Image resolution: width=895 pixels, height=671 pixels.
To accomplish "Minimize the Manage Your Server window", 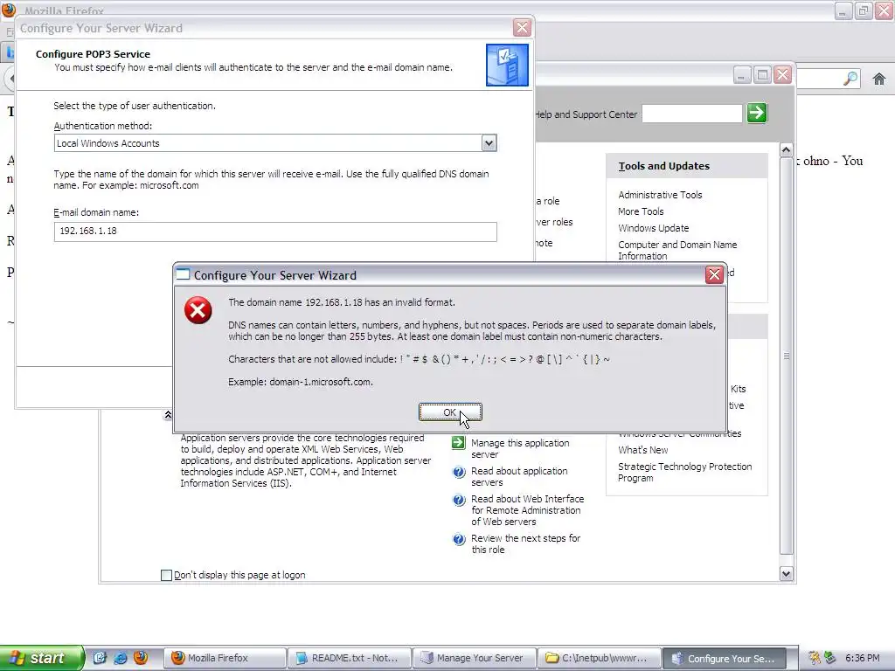I will click(x=741, y=75).
